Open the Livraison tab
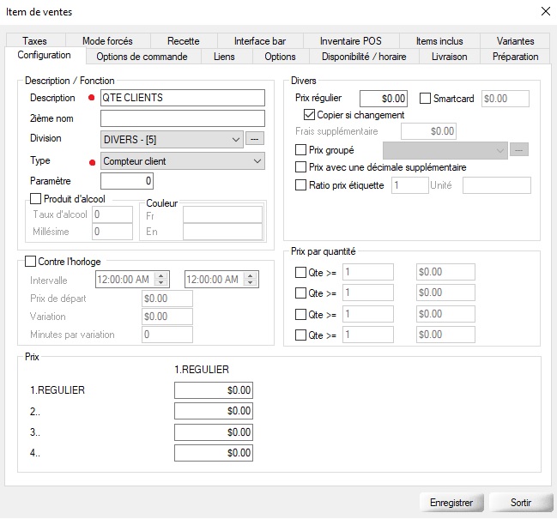Image resolution: width=557 pixels, height=519 pixels. pyautogui.click(x=450, y=57)
